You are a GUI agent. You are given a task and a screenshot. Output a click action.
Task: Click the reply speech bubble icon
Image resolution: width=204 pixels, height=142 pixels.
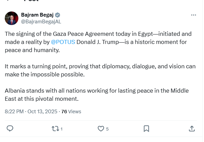pos(10,128)
